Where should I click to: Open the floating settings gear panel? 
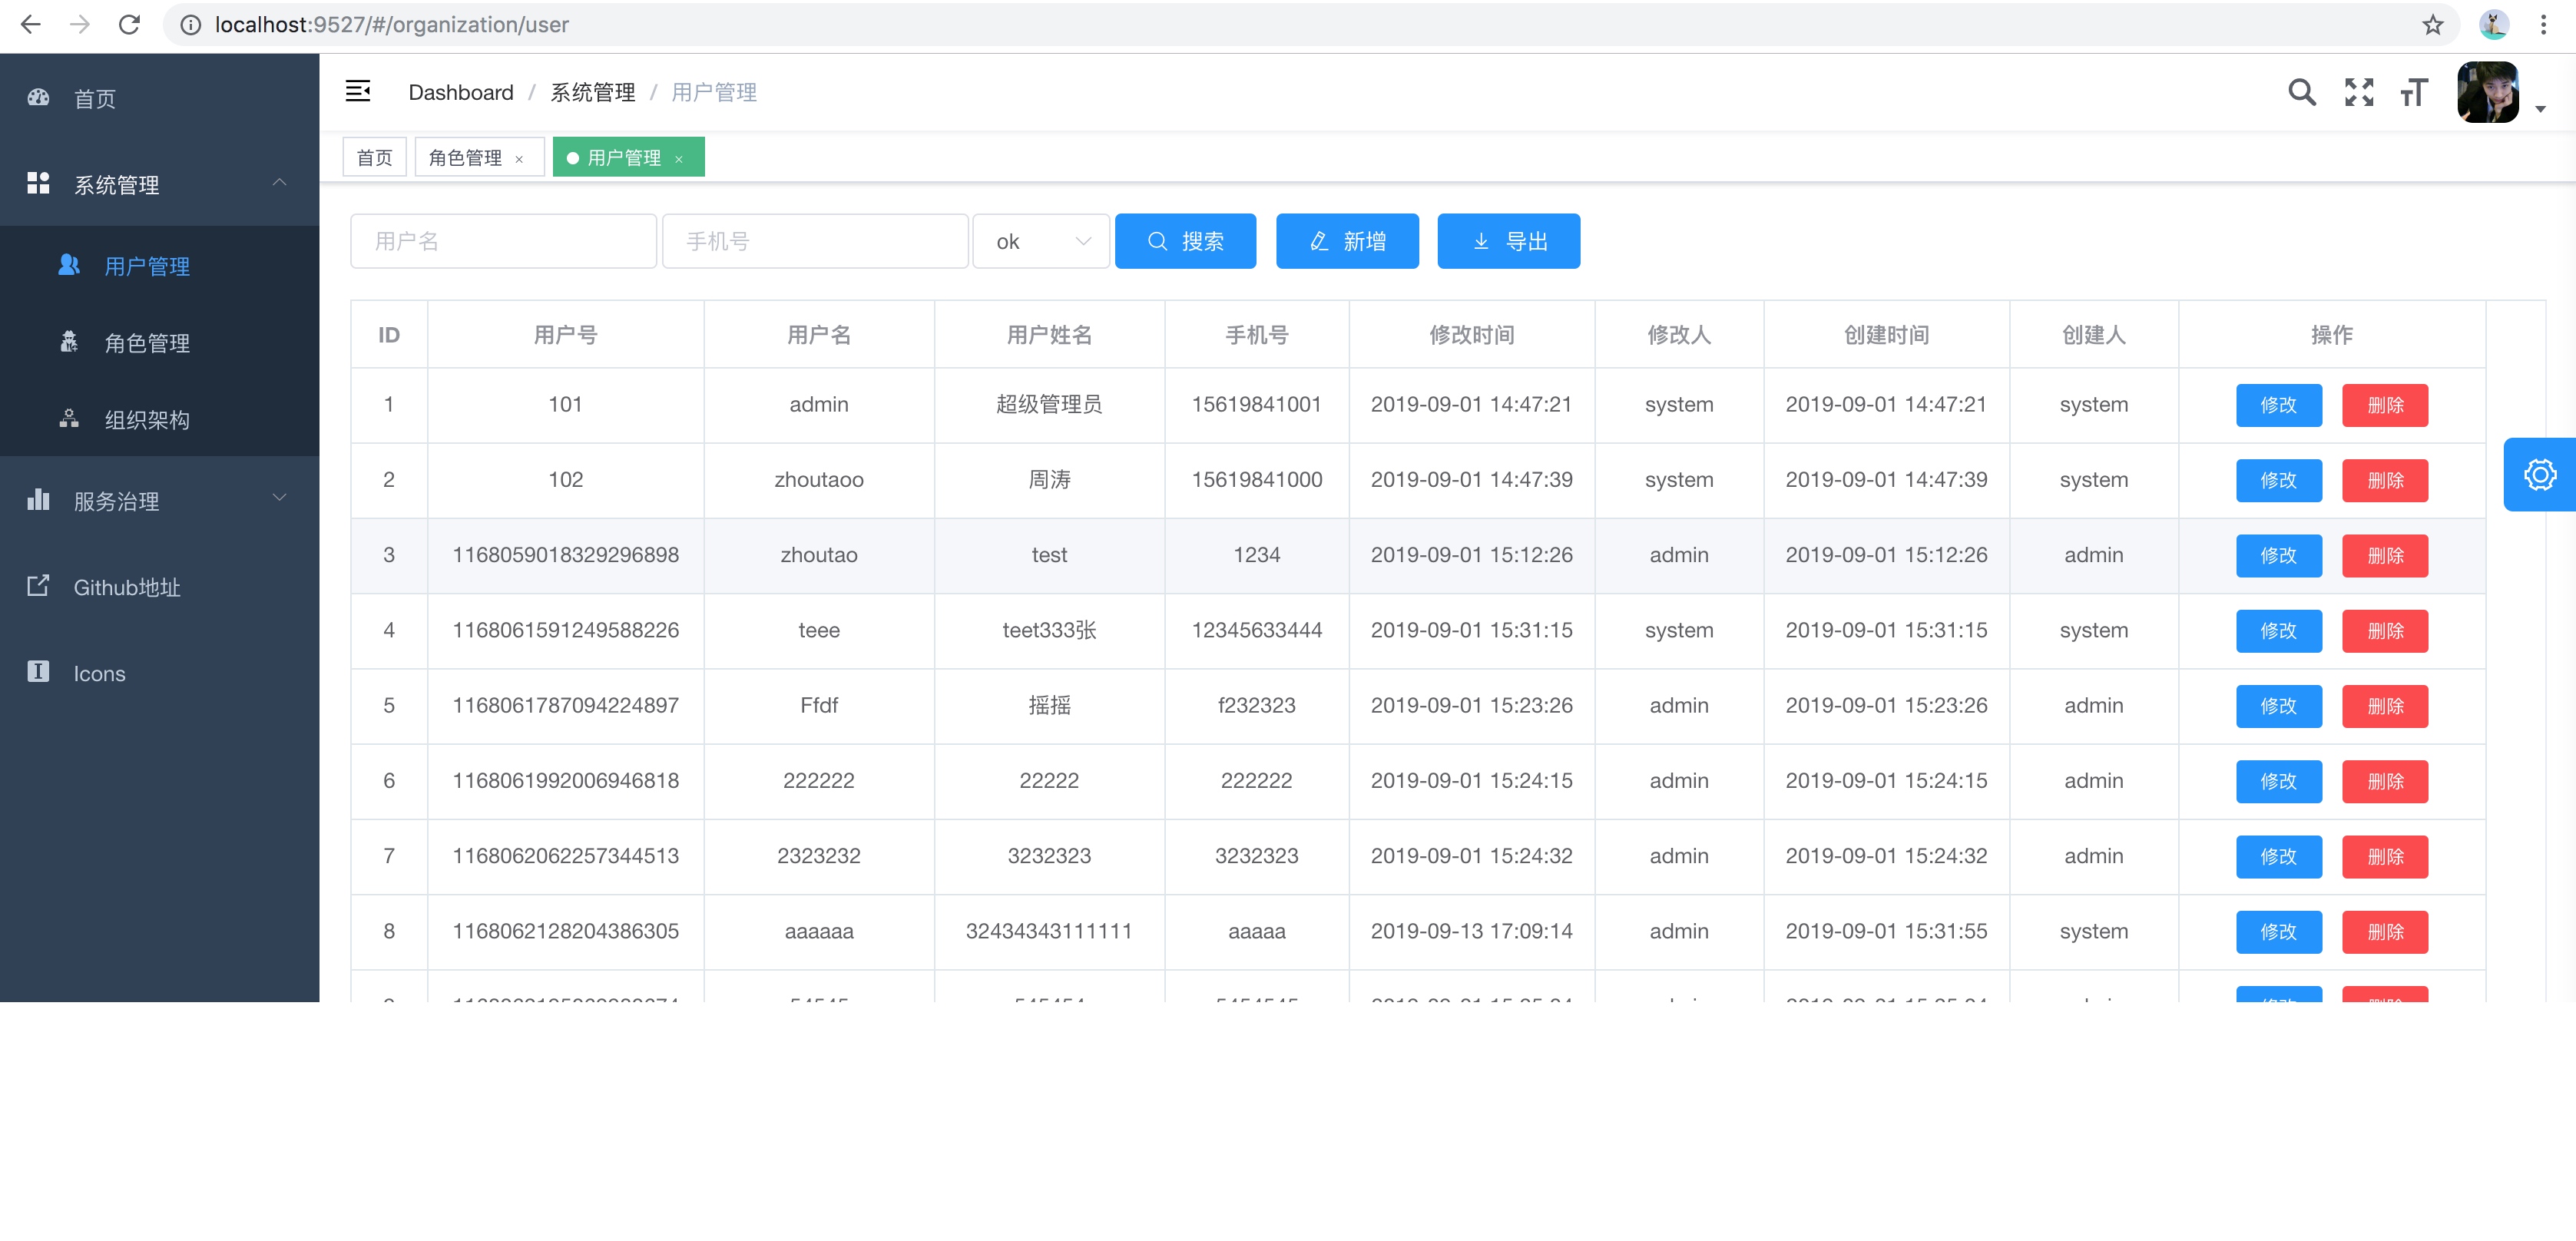click(x=2539, y=474)
